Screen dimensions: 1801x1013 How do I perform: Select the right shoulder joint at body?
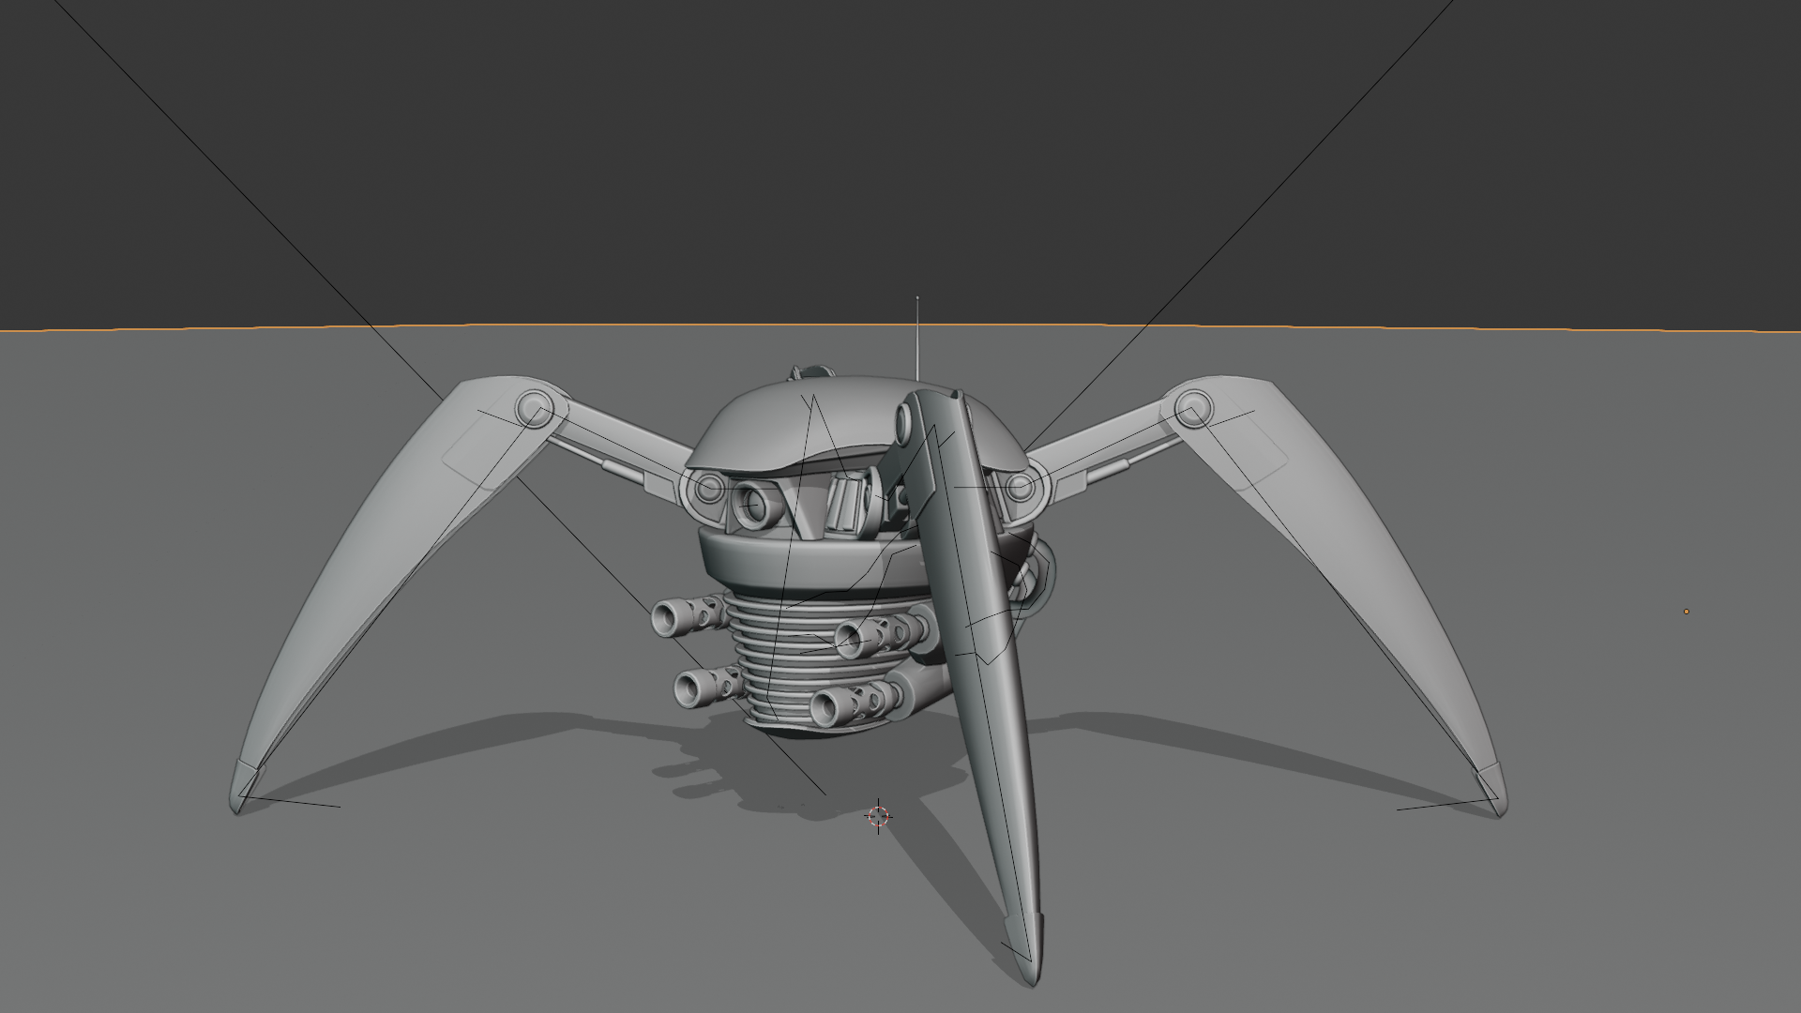pos(1022,487)
